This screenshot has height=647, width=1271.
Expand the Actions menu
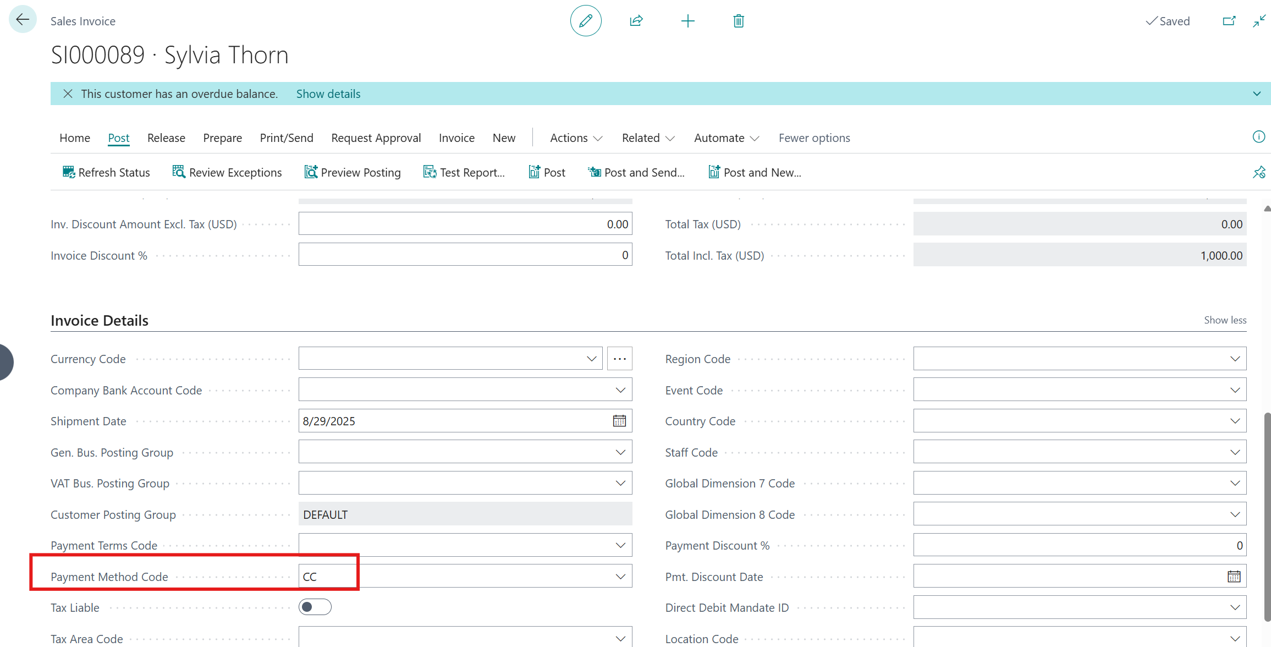(576, 138)
